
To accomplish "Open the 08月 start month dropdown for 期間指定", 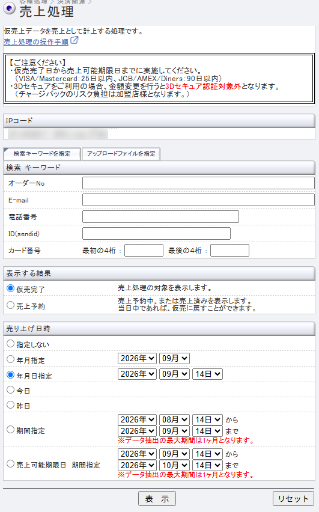I will (x=174, y=419).
